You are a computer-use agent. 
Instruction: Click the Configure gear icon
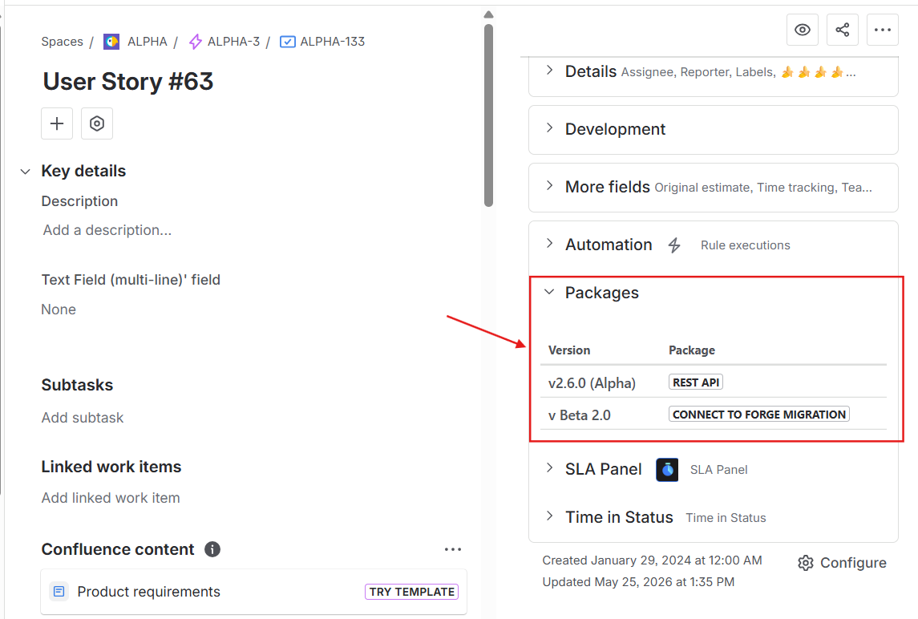(806, 563)
